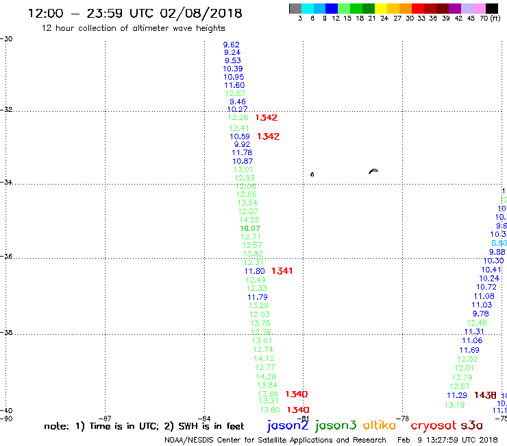Image resolution: width=507 pixels, height=446 pixels.
Task: Click the wave height value 12.26
Action: 238,117
